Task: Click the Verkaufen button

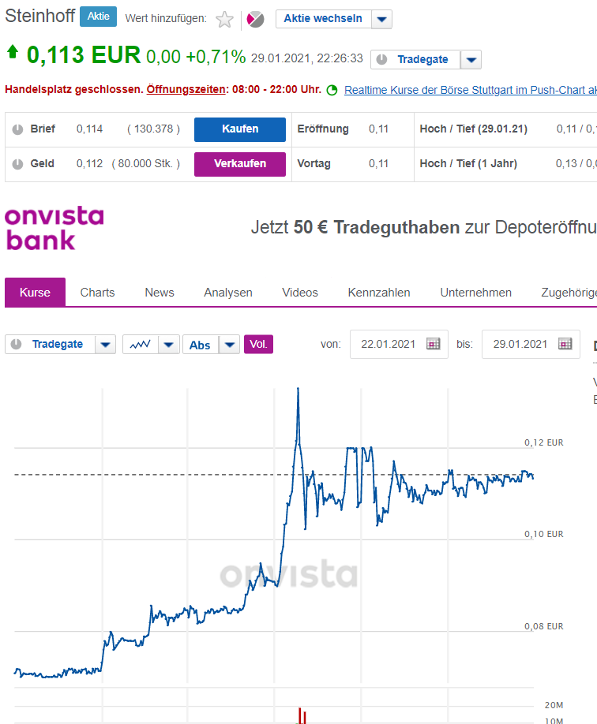Action: 240,164
